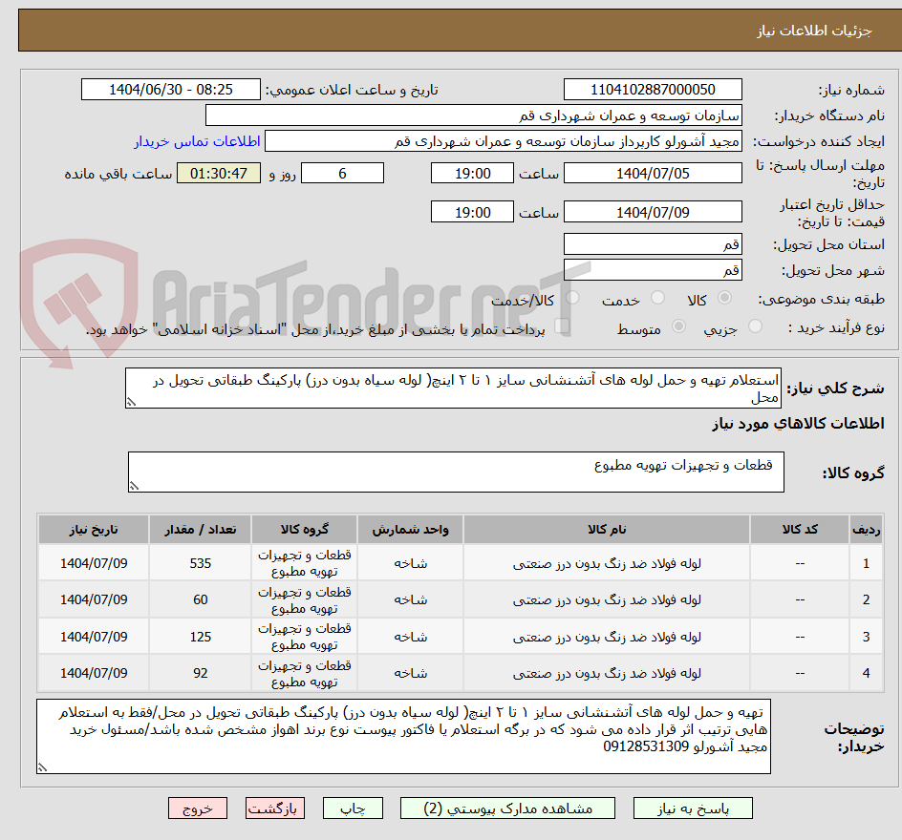Select the جزیي purchase type option
This screenshot has height=840, width=902.
point(754,325)
